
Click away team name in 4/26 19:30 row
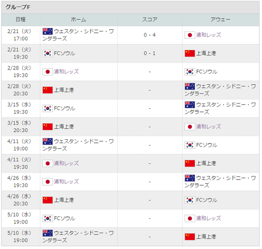[220, 182]
